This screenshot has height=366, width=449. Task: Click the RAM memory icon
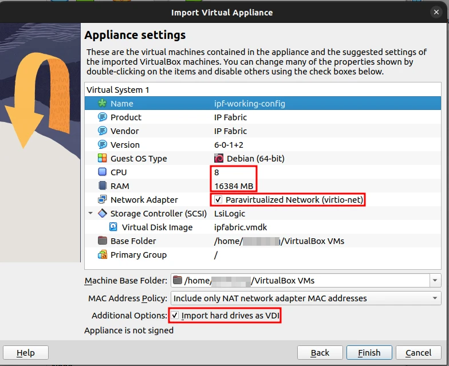[103, 186]
